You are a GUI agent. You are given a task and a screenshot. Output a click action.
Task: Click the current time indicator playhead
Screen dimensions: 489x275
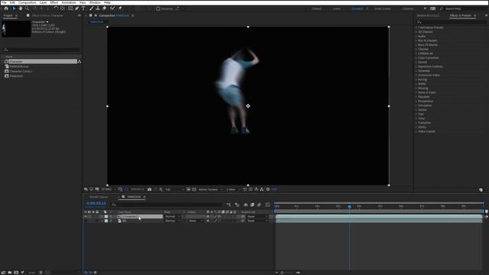350,206
